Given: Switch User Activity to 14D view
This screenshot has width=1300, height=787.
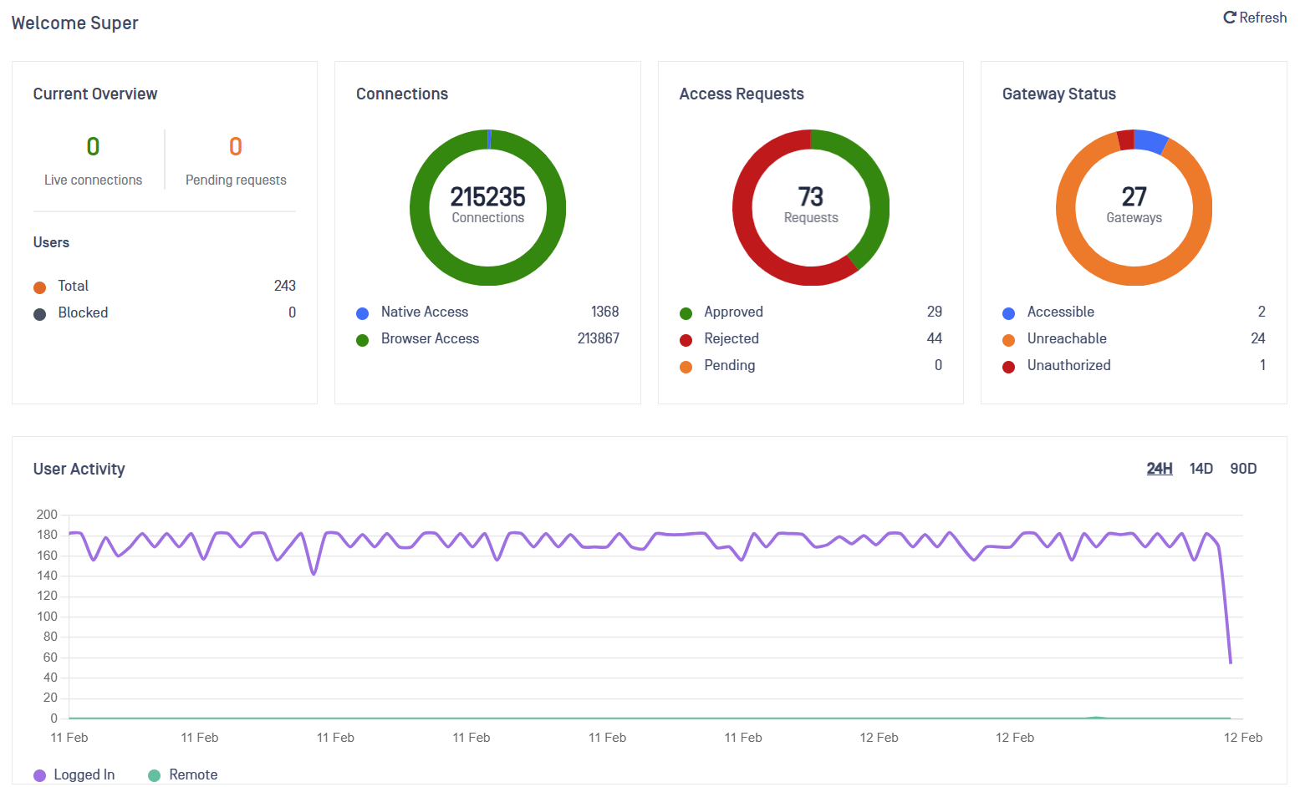Looking at the screenshot, I should 1201,469.
